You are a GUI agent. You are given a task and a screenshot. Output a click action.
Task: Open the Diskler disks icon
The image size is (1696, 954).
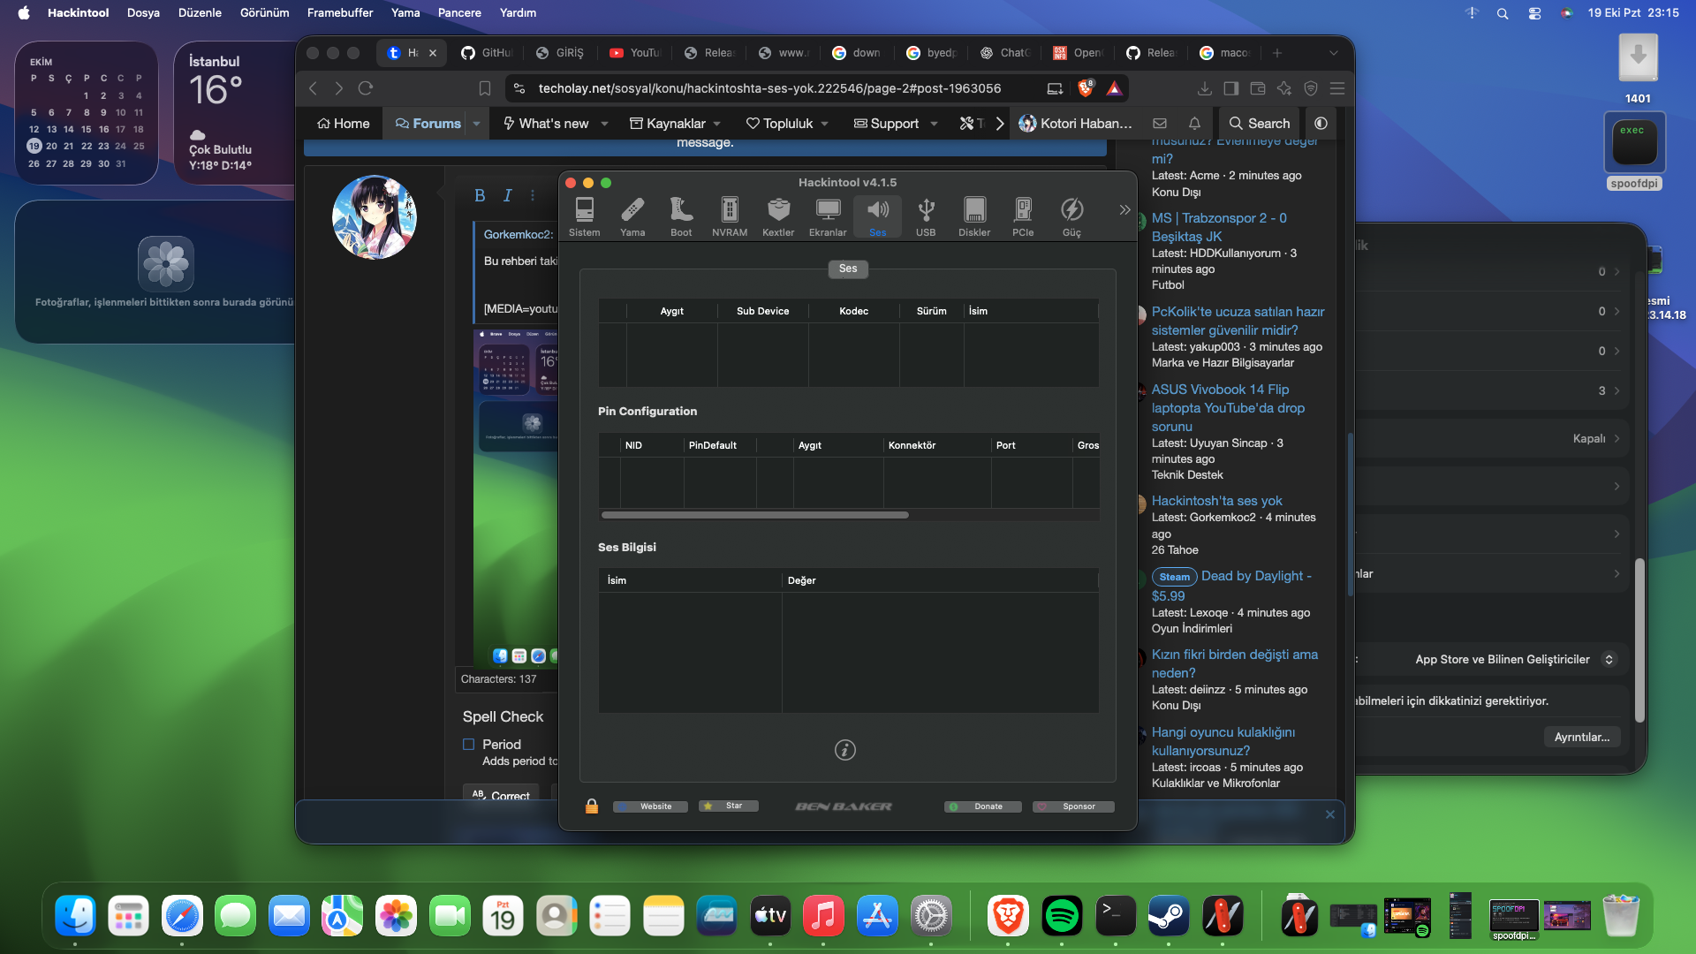tap(974, 216)
